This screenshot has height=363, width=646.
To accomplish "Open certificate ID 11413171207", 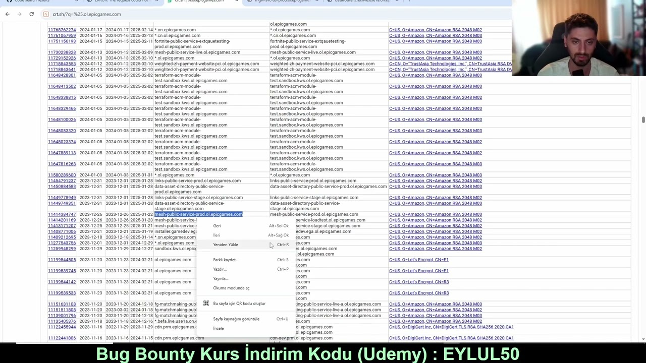I will click(x=62, y=226).
